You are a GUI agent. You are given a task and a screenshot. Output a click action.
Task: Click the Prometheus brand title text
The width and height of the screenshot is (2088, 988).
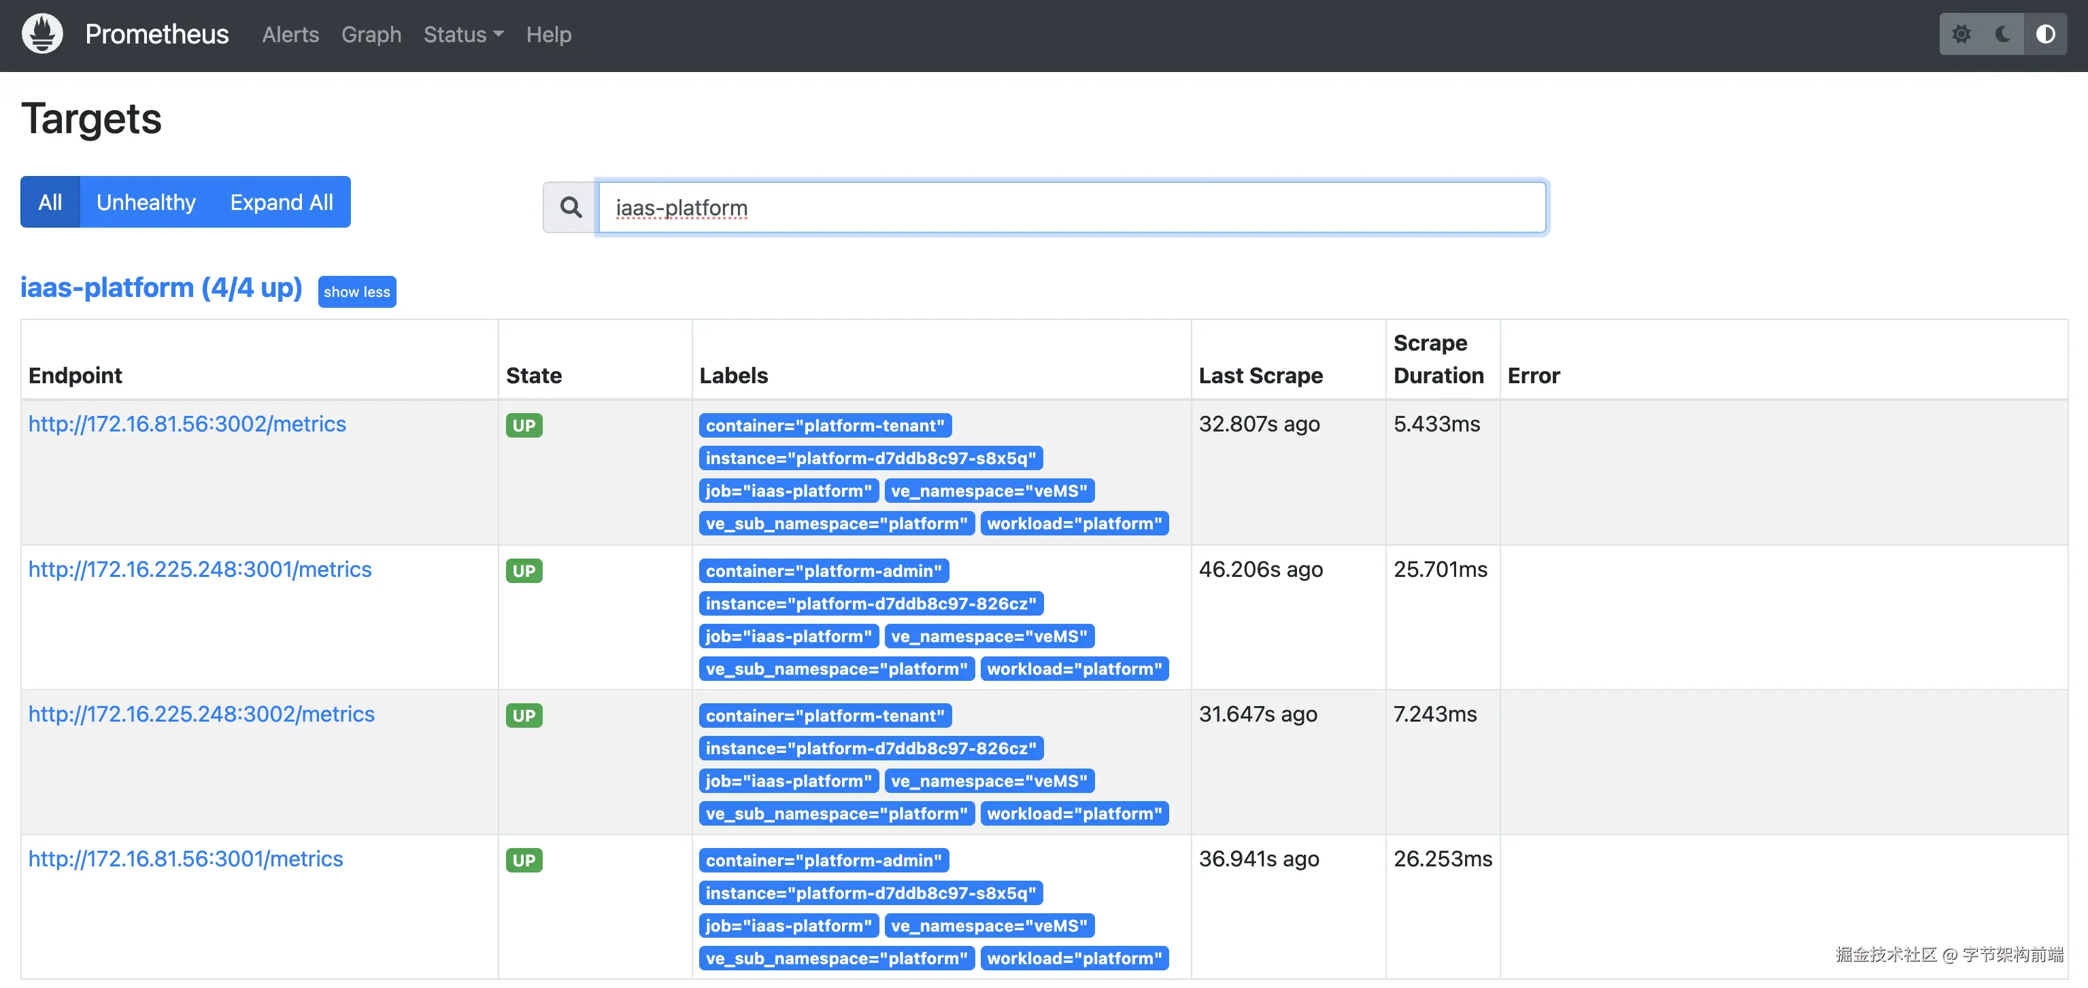click(x=157, y=34)
